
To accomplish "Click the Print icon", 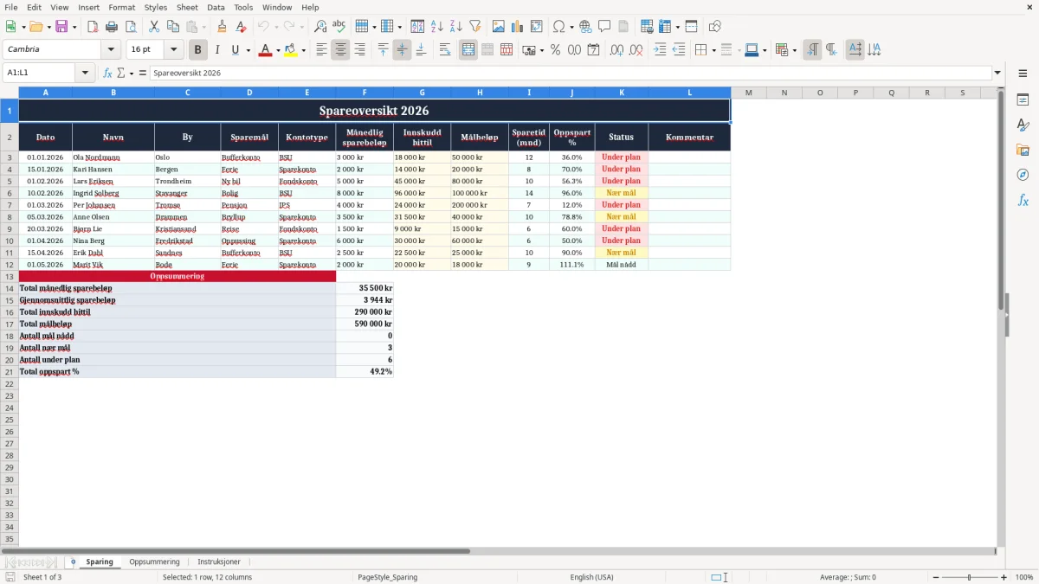I will click(112, 27).
